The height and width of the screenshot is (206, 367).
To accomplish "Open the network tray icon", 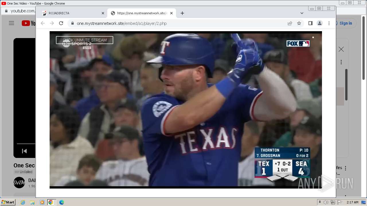I will (333, 202).
